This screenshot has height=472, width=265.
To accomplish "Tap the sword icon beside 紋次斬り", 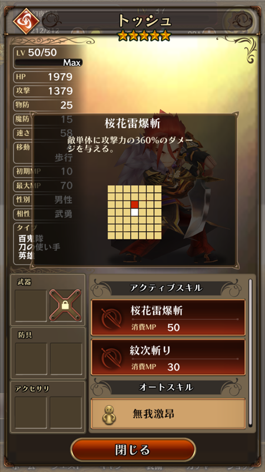I will coord(112,358).
